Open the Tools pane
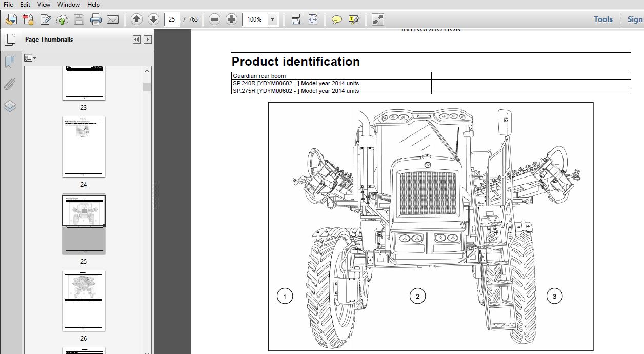Viewport: 644px width, 354px height. tap(603, 19)
